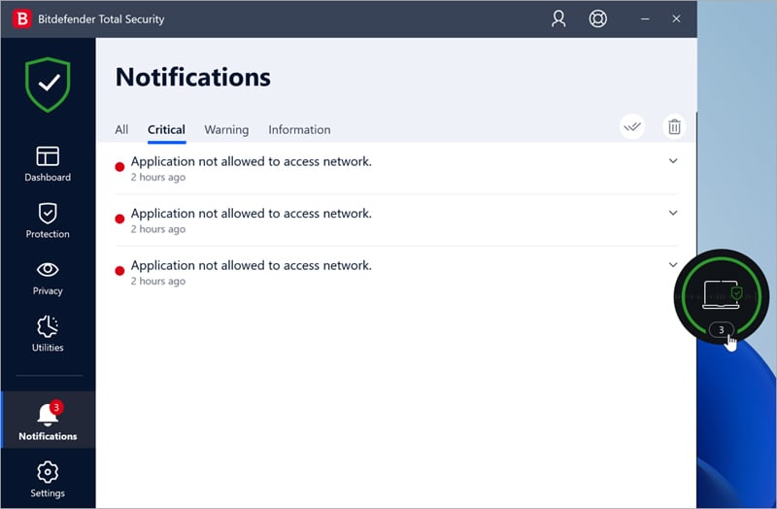The image size is (777, 509).
Task: Go to the Privacy eye section
Action: (48, 277)
